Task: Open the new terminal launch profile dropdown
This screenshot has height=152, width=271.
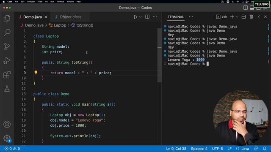Action: click(237, 17)
